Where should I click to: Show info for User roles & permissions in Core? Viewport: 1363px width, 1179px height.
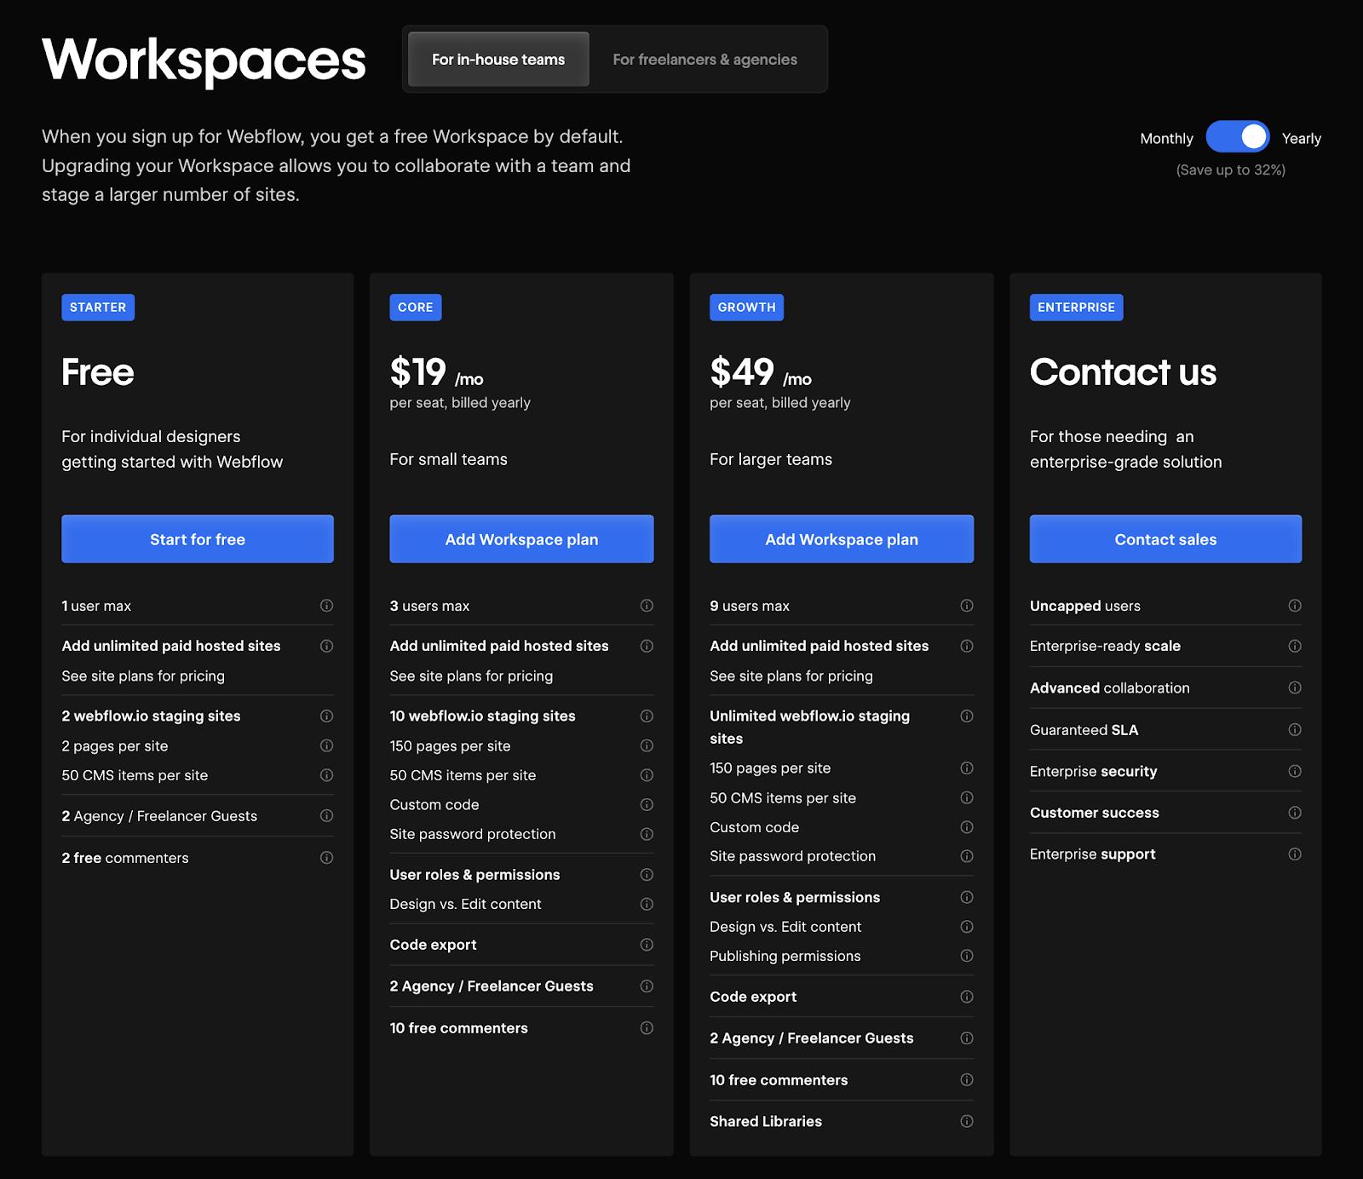647,875
